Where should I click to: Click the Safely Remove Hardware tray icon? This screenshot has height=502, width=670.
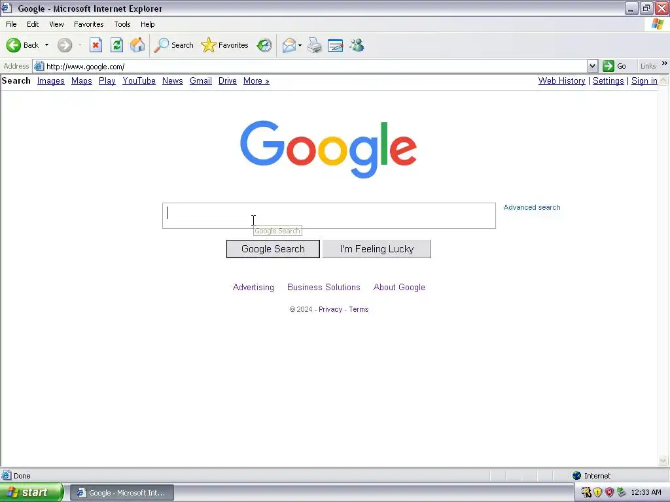click(x=622, y=493)
